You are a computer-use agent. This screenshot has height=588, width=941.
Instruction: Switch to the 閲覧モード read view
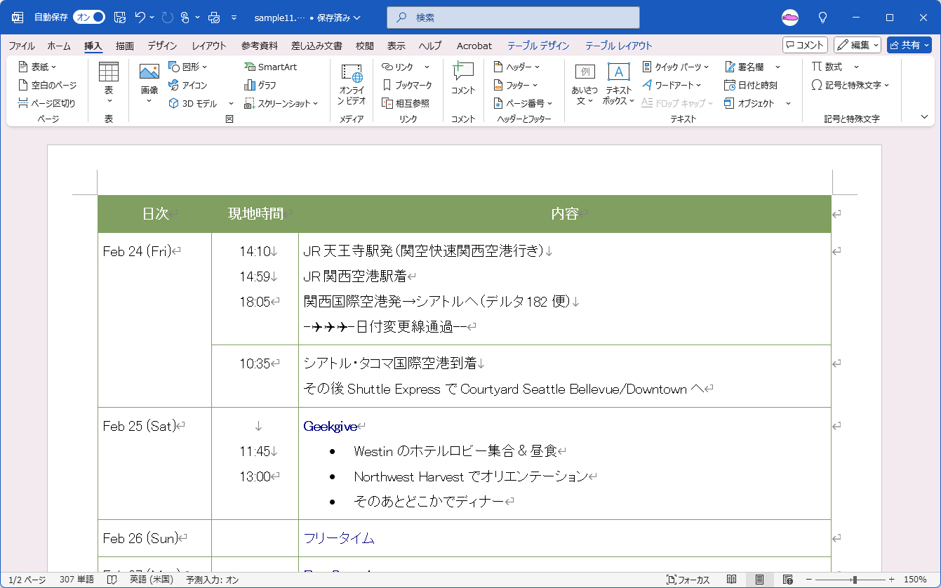(731, 580)
